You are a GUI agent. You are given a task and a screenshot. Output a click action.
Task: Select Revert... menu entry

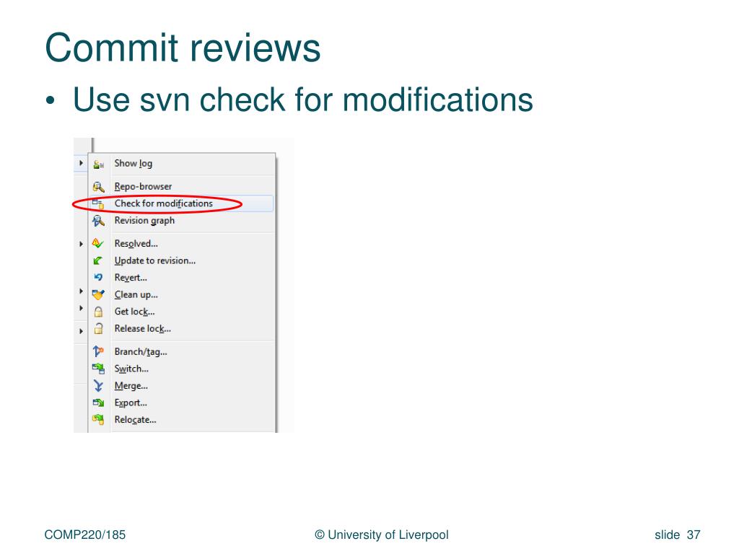point(181,278)
